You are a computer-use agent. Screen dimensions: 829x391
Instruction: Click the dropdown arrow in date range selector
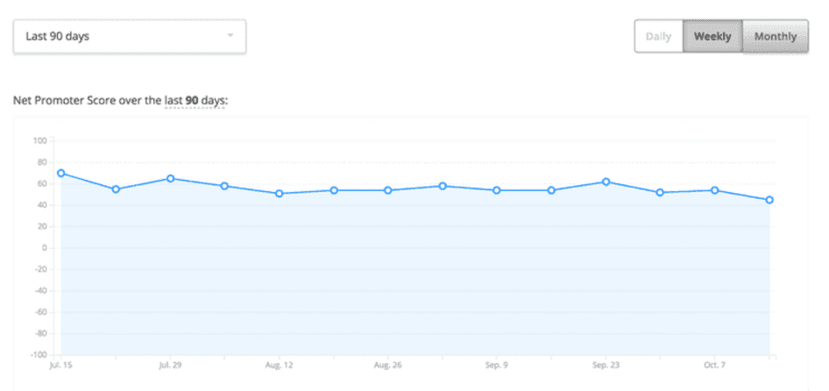point(230,37)
